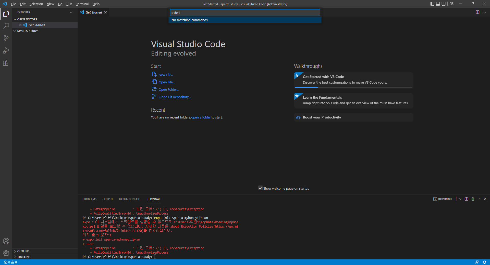Viewport: 490px width, 265px height.
Task: Open the Explorer view in activity bar
Action: tap(6, 14)
